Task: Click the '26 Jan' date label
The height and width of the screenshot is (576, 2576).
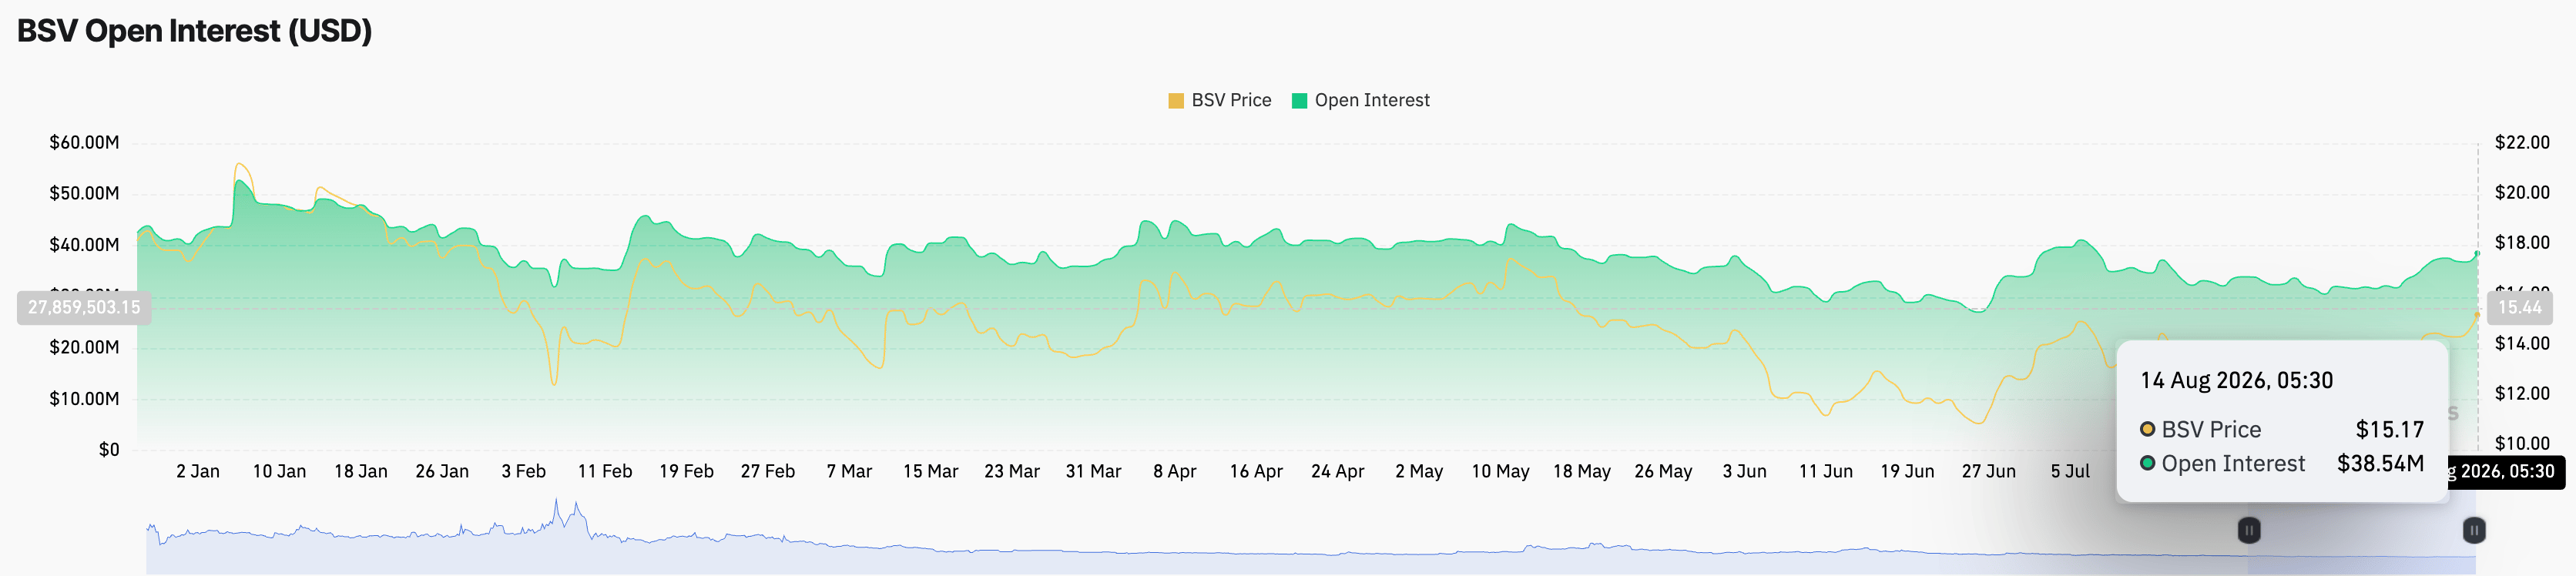Action: point(442,471)
